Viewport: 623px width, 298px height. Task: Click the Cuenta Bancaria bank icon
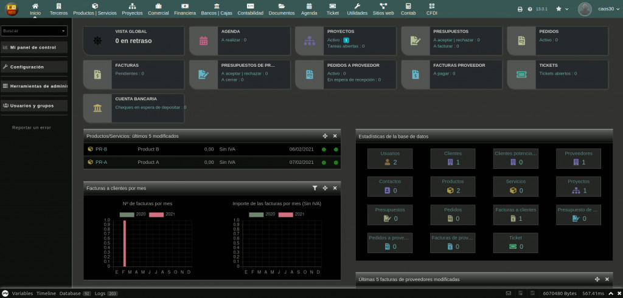98,108
